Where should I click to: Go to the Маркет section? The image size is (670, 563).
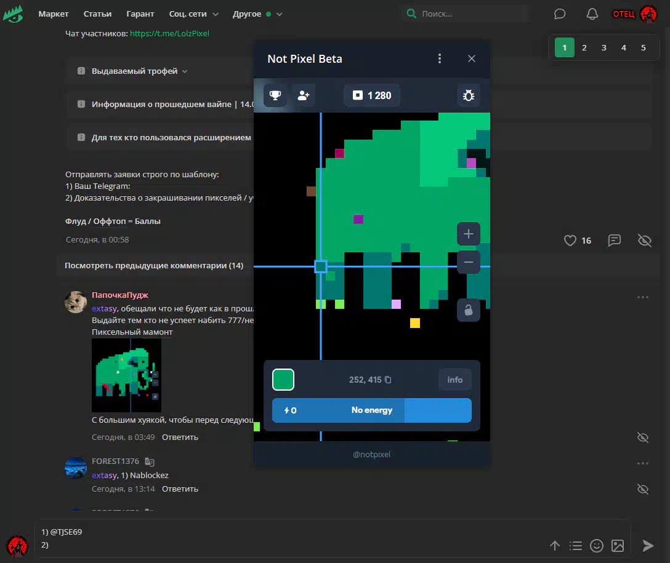pos(54,14)
